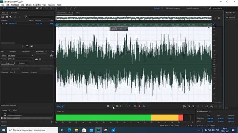Open the Window menu
Image resolution: width=238 pixels, height=133 pixels.
point(52,5)
